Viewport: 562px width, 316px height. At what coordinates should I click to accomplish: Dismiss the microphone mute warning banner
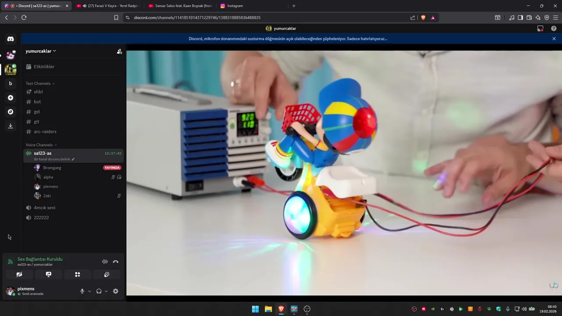tap(554, 39)
